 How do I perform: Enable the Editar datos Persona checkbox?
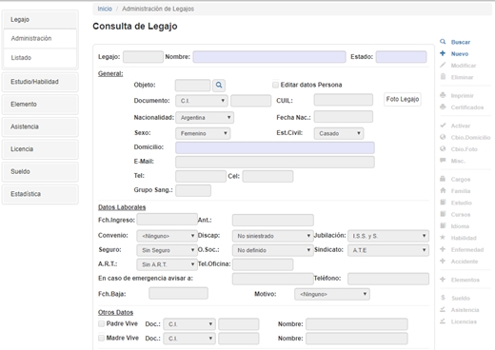[x=275, y=85]
